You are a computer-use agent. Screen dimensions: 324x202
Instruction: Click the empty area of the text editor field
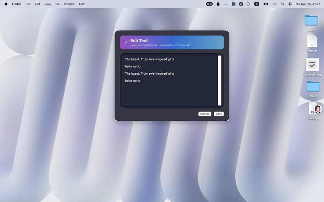coord(169,95)
